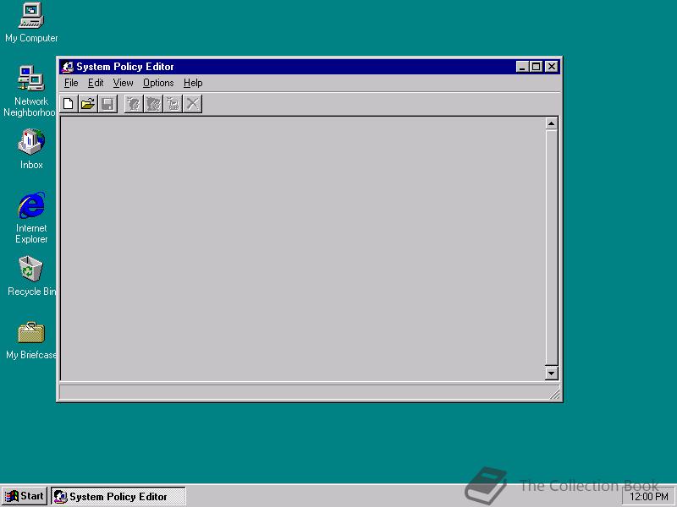This screenshot has height=507, width=677.
Task: Open the Edit menu
Action: [x=96, y=83]
